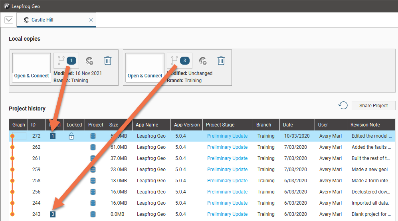Delete the unchanged local copy

tap(221, 61)
